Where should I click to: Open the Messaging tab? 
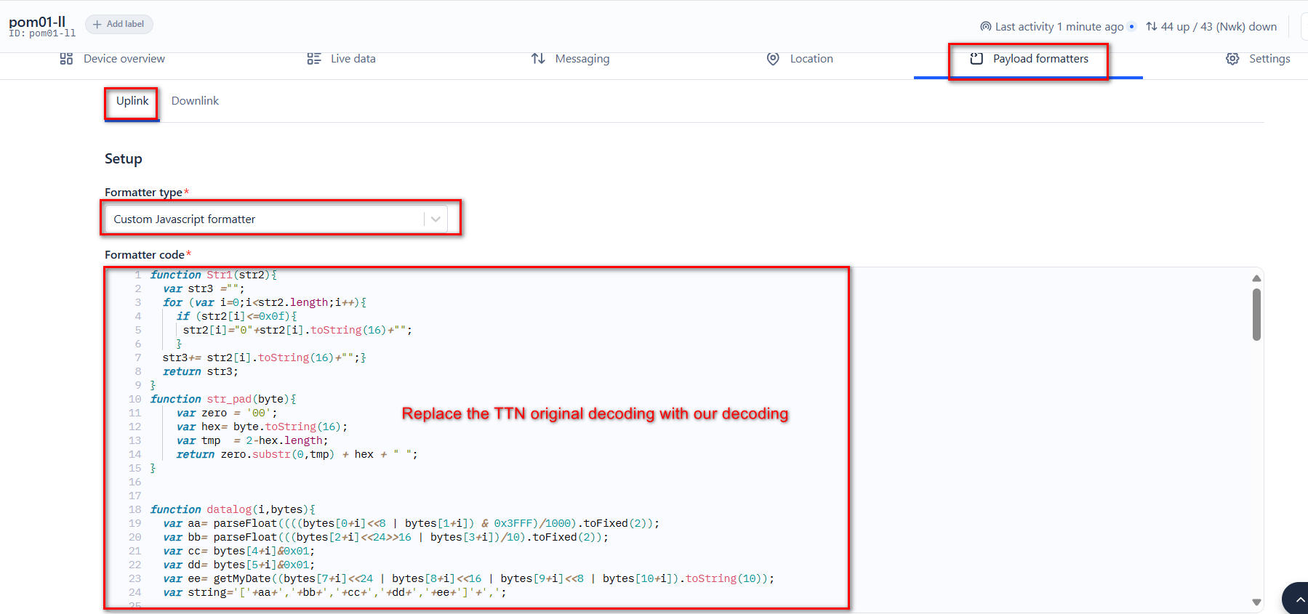click(x=570, y=59)
